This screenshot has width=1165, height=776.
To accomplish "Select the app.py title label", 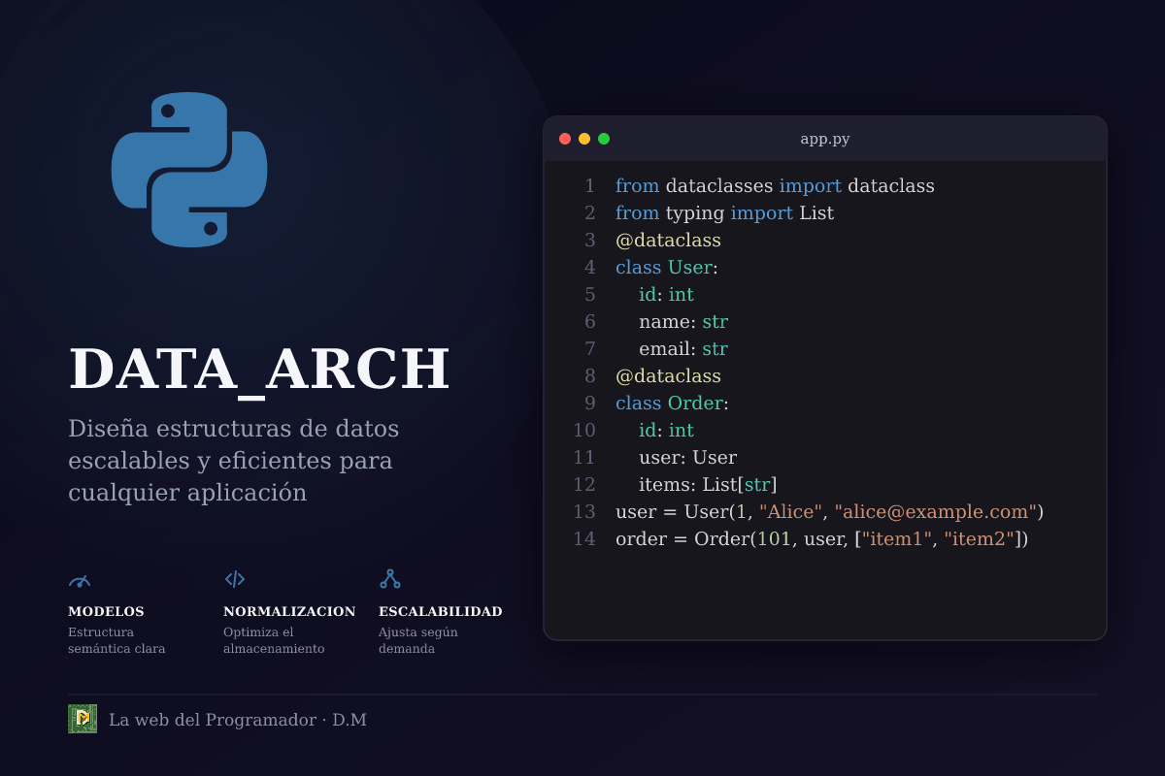I will (825, 139).
